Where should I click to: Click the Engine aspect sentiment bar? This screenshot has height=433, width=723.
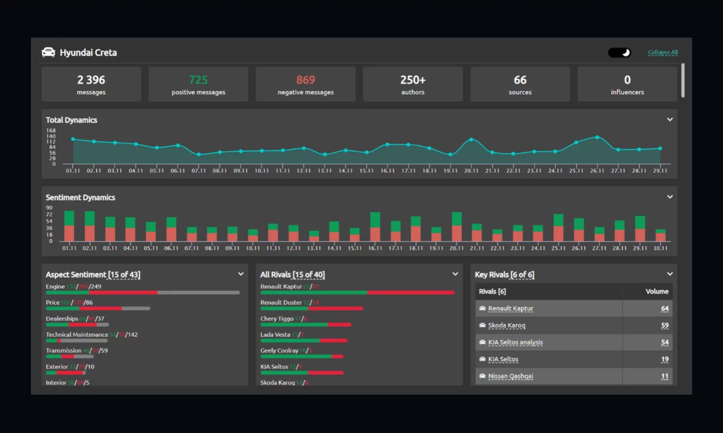click(142, 293)
